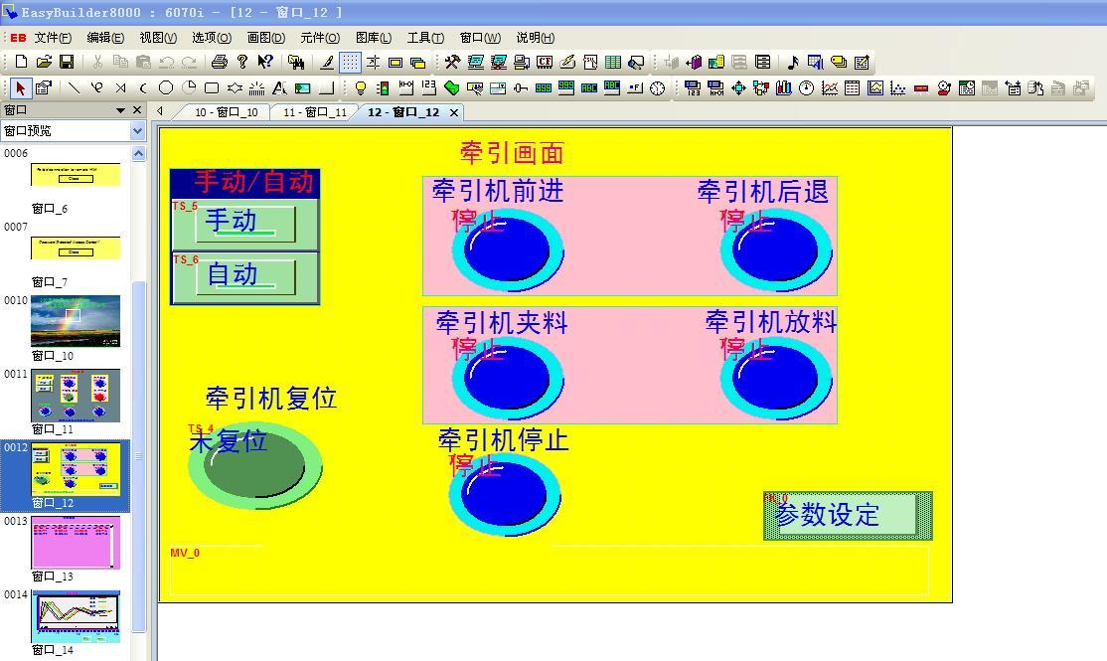Toggle the grid display button
Screen dimensions: 1107x661
click(x=350, y=62)
